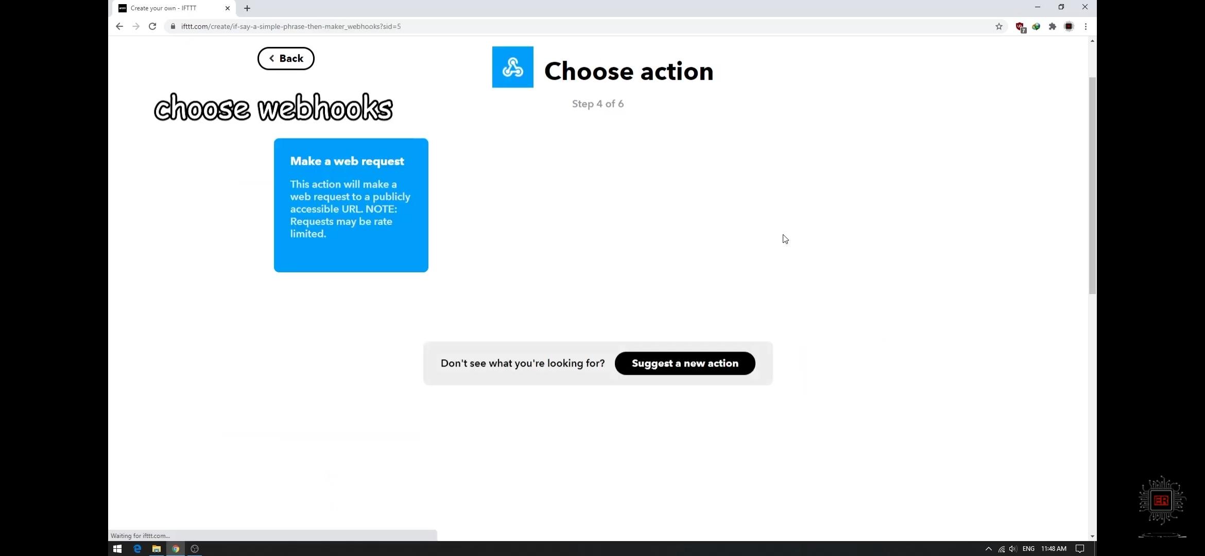Viewport: 1205px width, 556px height.
Task: Open a new browser tab
Action: 247,8
